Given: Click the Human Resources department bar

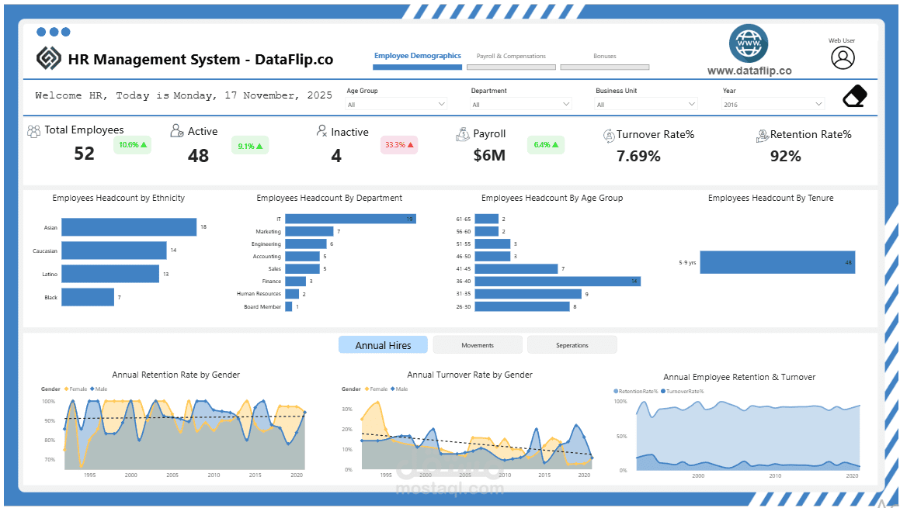Looking at the screenshot, I should [292, 294].
